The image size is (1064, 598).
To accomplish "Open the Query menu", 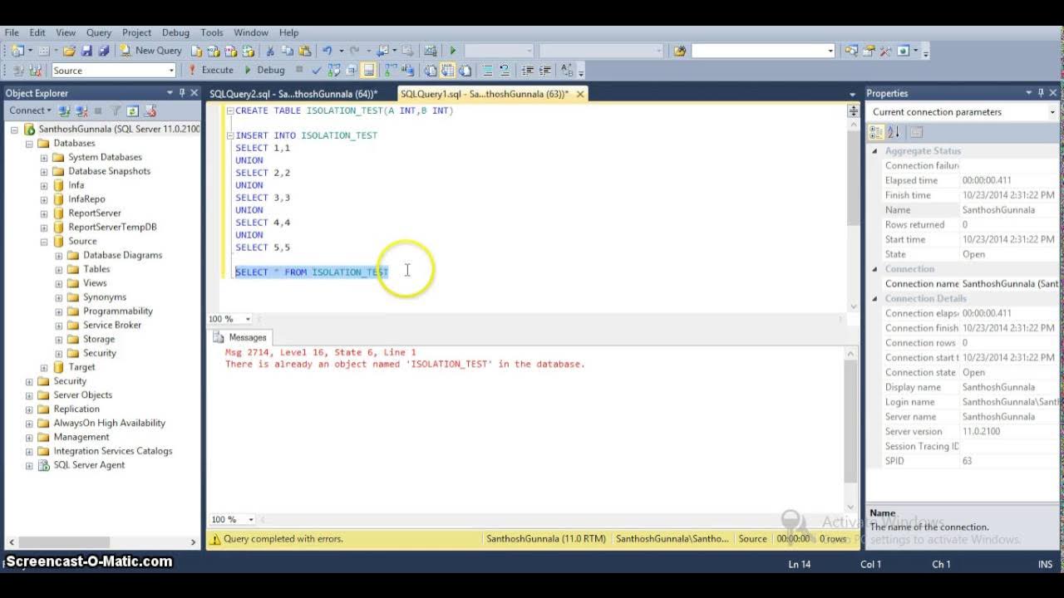I will (98, 32).
